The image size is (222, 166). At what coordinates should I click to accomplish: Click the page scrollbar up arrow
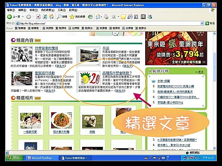(214, 34)
